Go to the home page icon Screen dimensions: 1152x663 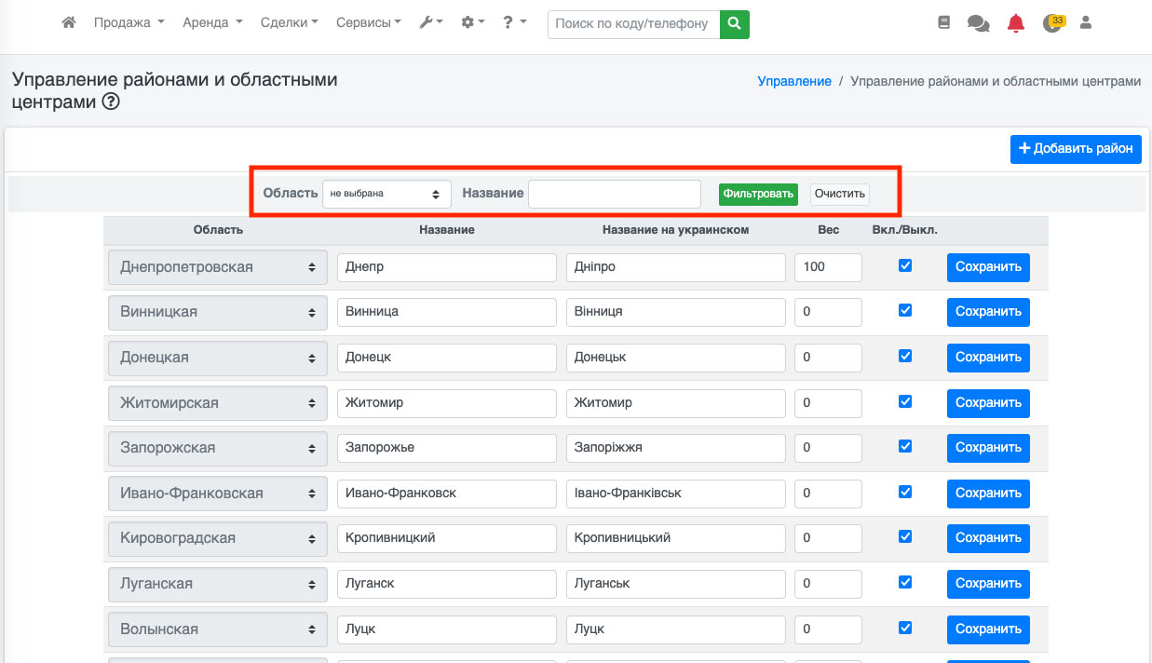68,23
